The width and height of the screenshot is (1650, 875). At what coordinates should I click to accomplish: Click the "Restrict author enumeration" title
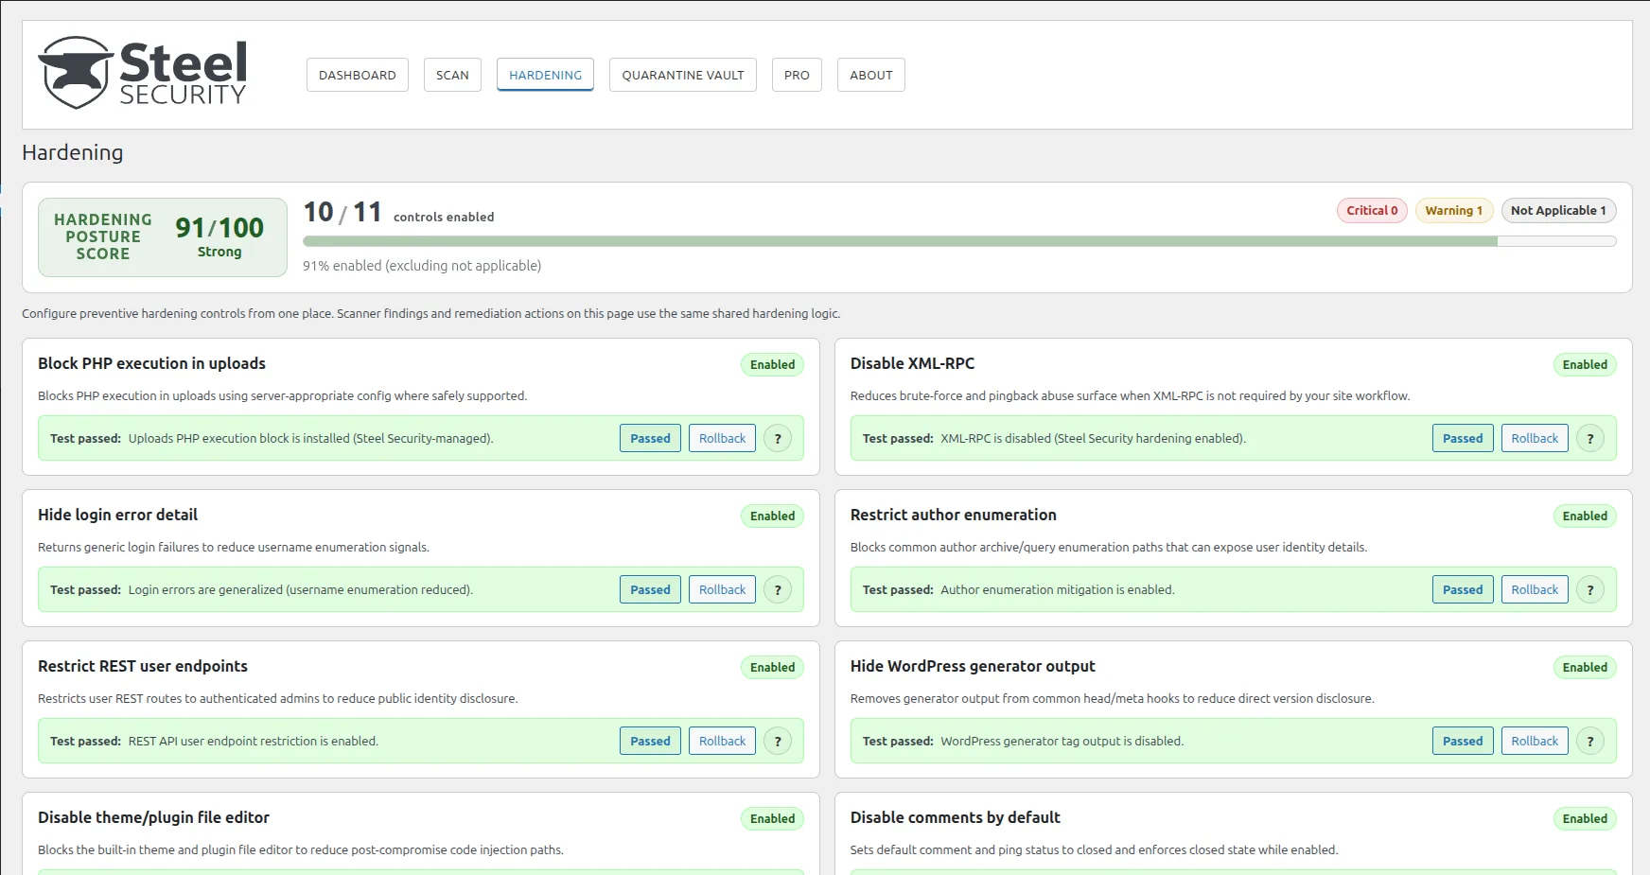point(953,515)
